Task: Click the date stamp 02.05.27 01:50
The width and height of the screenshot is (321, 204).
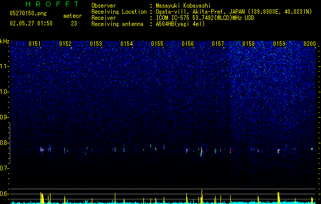Action: [31, 23]
